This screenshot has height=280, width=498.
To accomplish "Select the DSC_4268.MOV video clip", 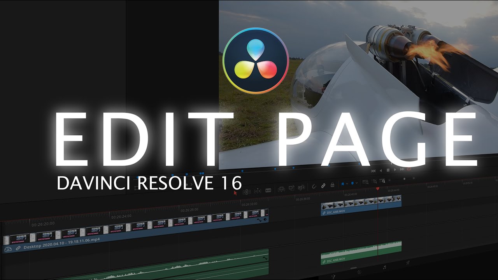I will 361,206.
